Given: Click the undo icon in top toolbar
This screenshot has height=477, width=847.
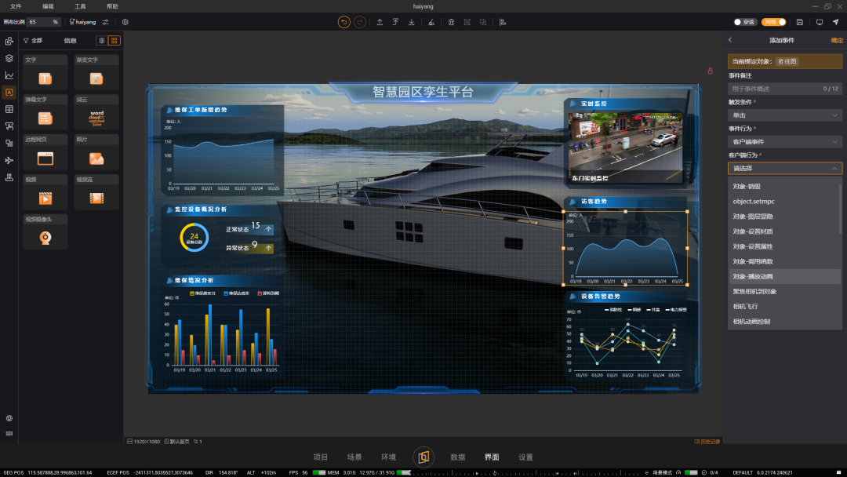Looking at the screenshot, I should (344, 22).
